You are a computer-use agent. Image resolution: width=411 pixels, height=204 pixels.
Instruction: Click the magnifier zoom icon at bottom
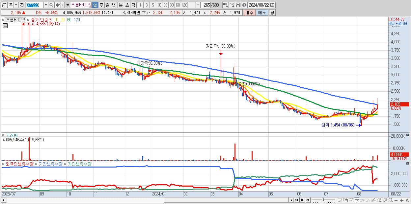[391, 200]
